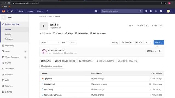Screen dimensions: 175x98
Task: Open the 3 Commits link
Action: click(x=45, y=33)
